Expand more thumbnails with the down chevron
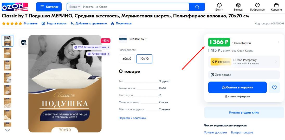 (8, 130)
